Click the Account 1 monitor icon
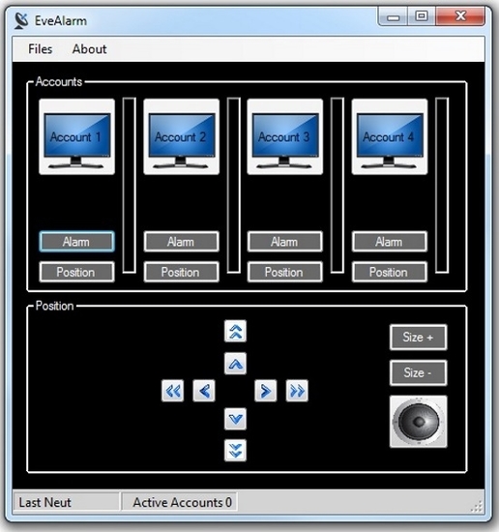Viewport: 499px width, 532px height. coord(76,136)
